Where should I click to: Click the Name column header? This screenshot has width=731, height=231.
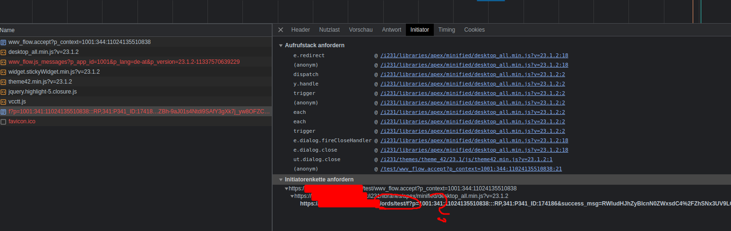[8, 30]
